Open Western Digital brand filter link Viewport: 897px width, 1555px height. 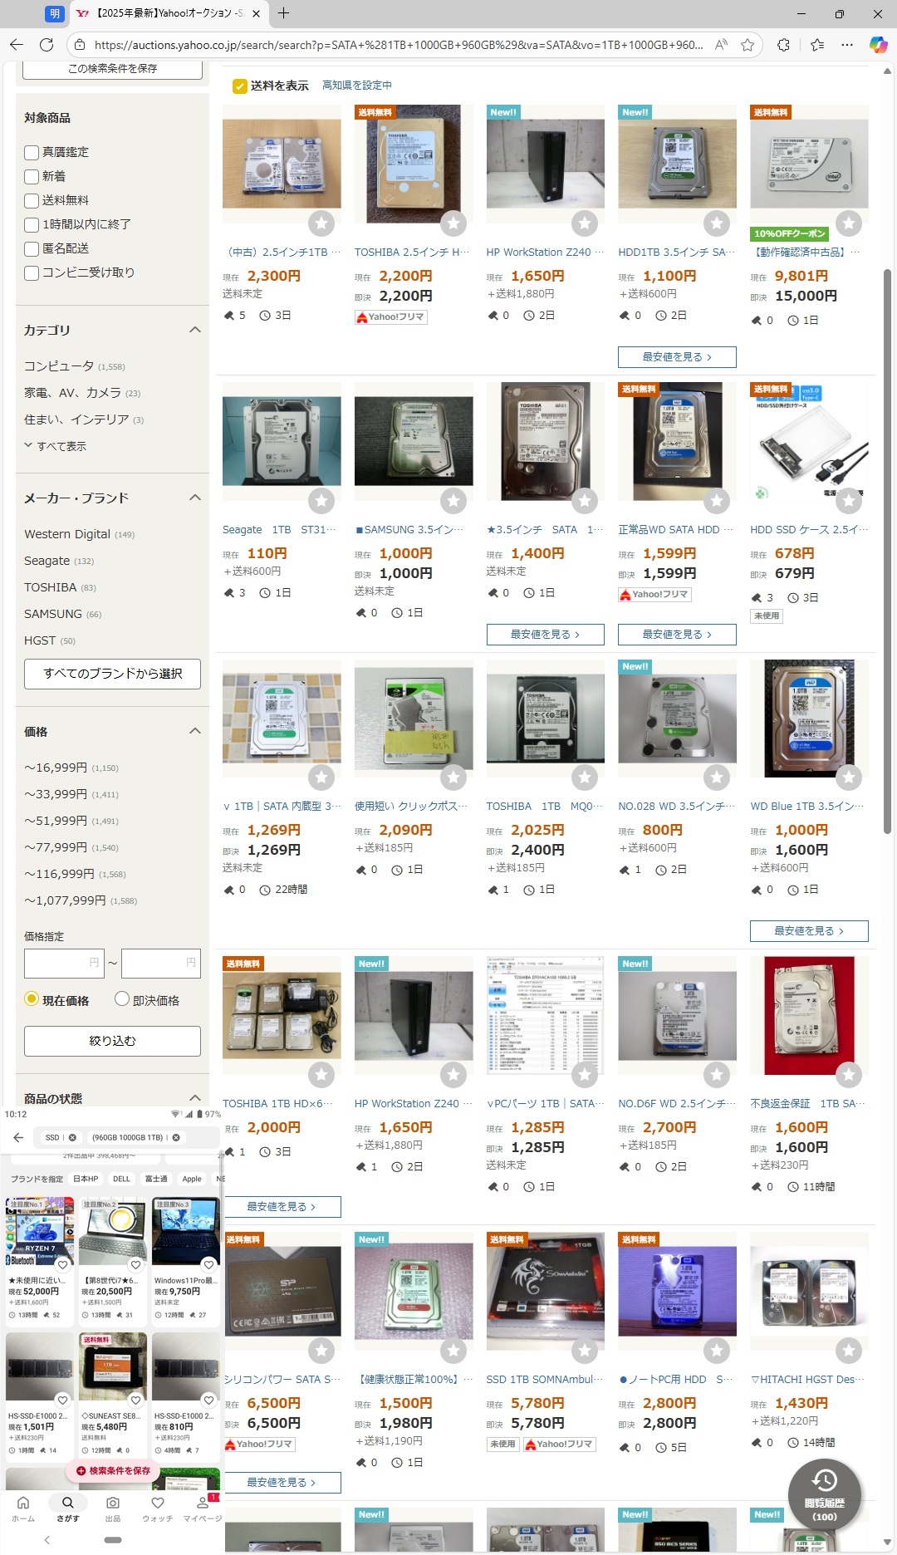click(67, 534)
